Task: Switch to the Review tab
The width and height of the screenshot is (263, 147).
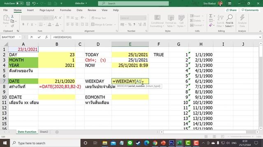Action: pos(92,10)
